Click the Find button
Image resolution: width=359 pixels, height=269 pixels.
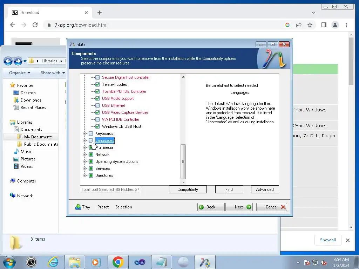click(x=229, y=189)
